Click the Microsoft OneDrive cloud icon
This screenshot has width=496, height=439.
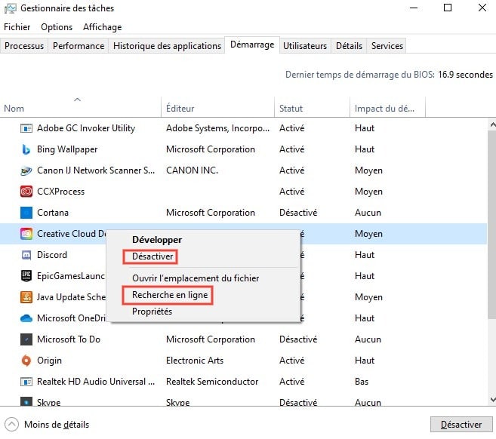click(26, 318)
